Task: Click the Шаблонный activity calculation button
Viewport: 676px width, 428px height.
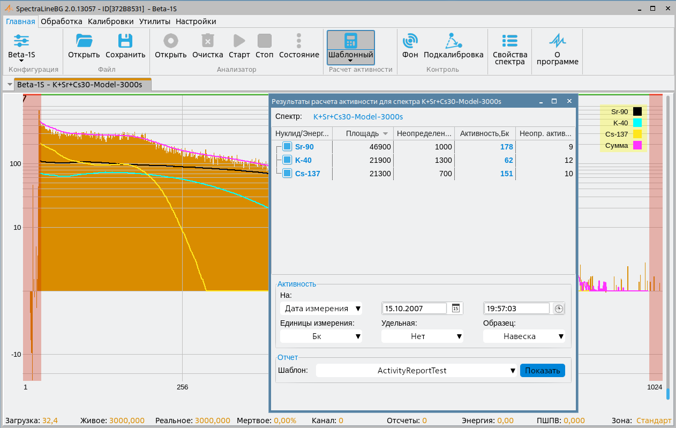Action: pyautogui.click(x=350, y=47)
